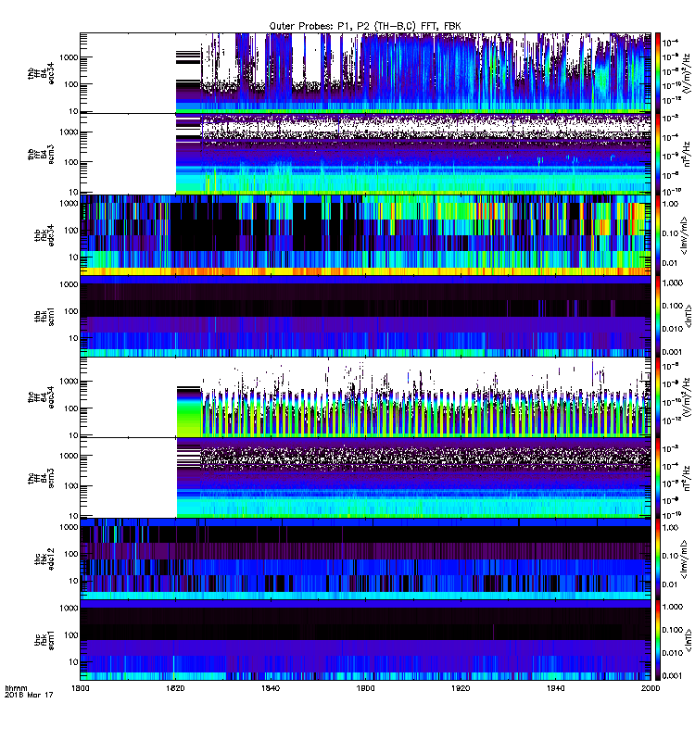Click the 'thc fff 64 edc34' y-axis label

coord(41,397)
